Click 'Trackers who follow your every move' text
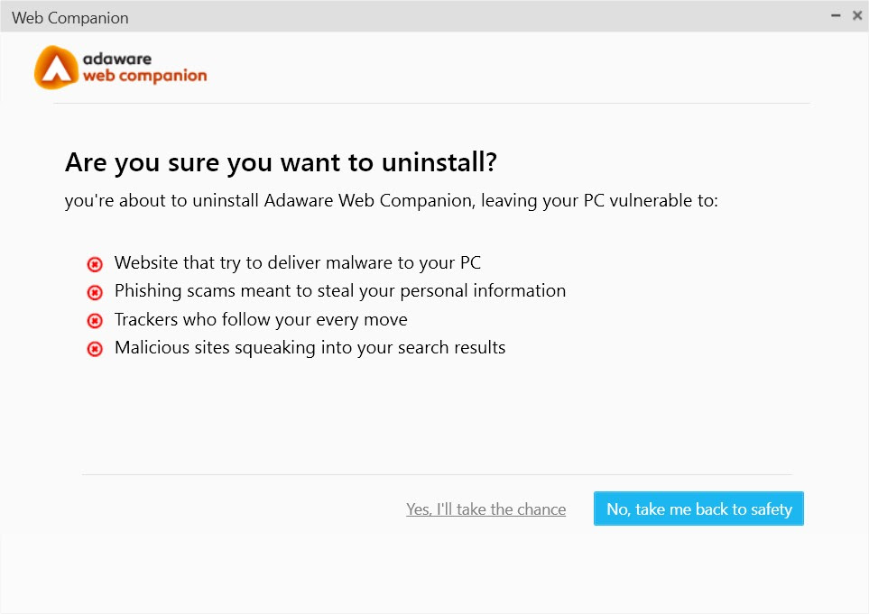 (261, 319)
